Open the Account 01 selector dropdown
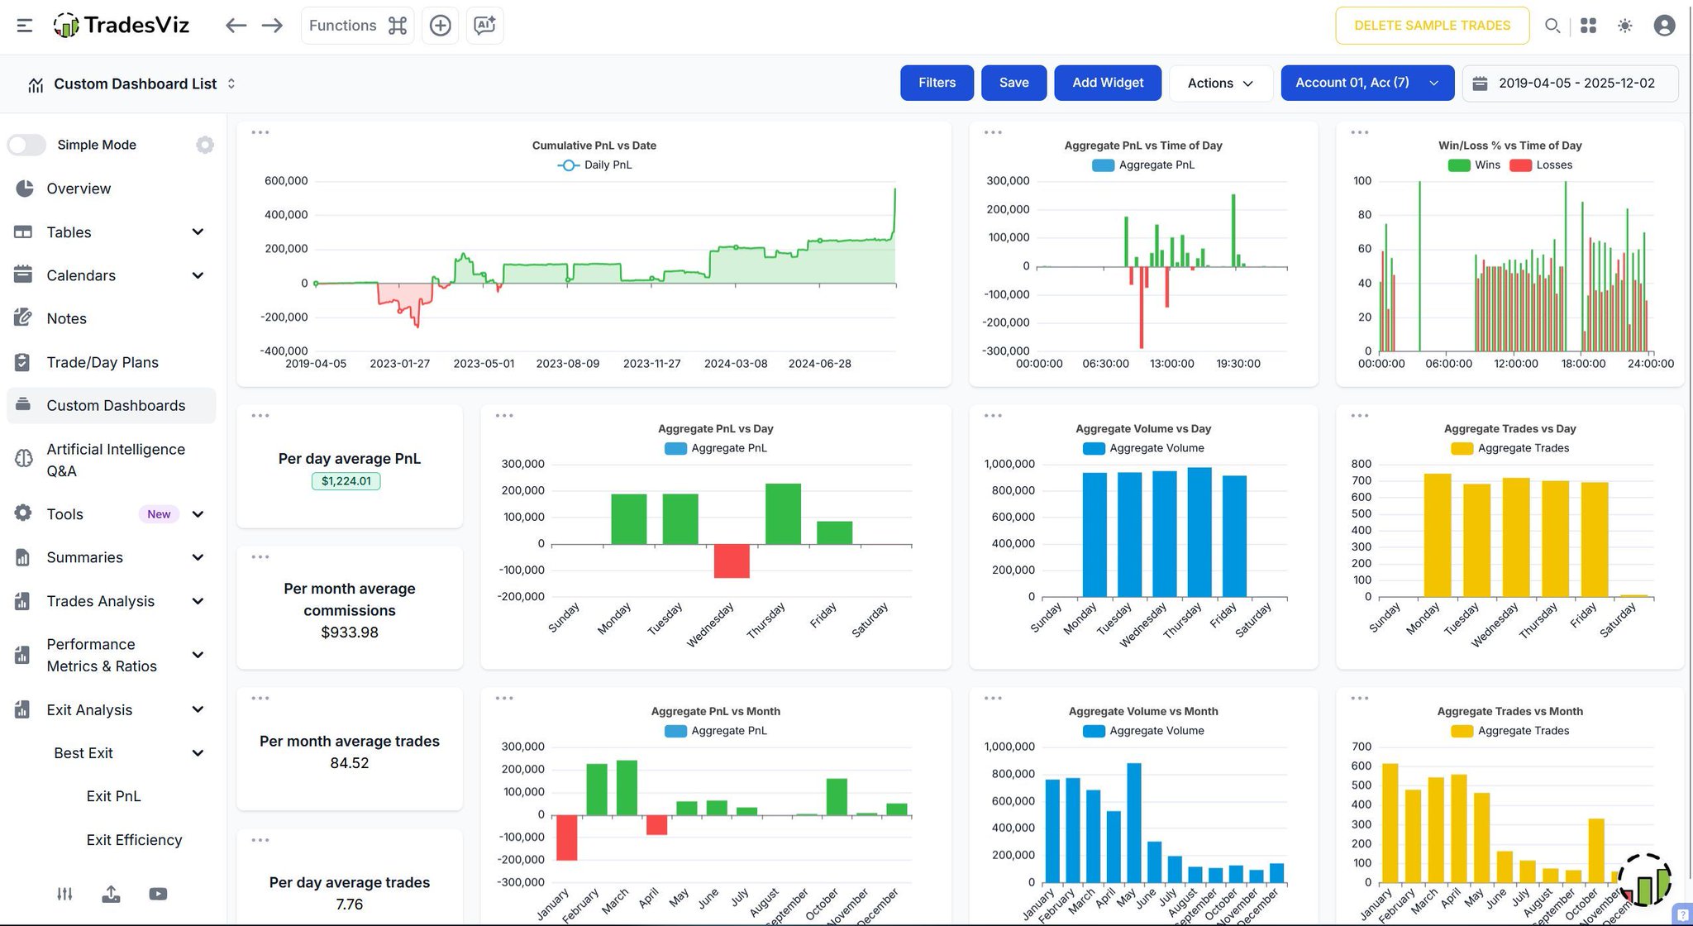 pyautogui.click(x=1366, y=83)
